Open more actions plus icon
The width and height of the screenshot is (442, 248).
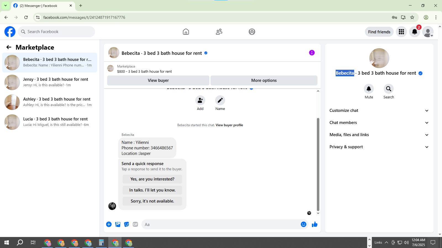click(109, 224)
